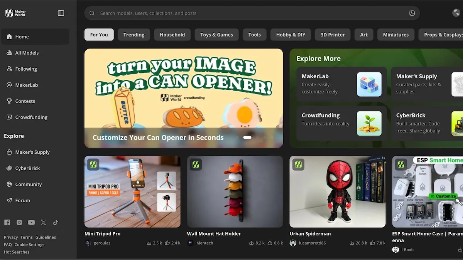Click the Following person icon

[9, 69]
